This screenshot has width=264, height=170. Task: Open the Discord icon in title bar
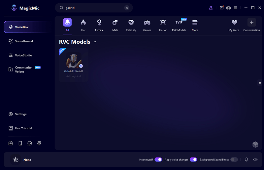click(x=228, y=8)
